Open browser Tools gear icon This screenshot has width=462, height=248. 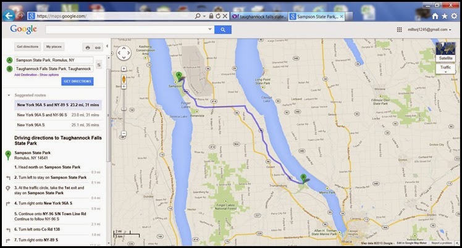(455, 16)
